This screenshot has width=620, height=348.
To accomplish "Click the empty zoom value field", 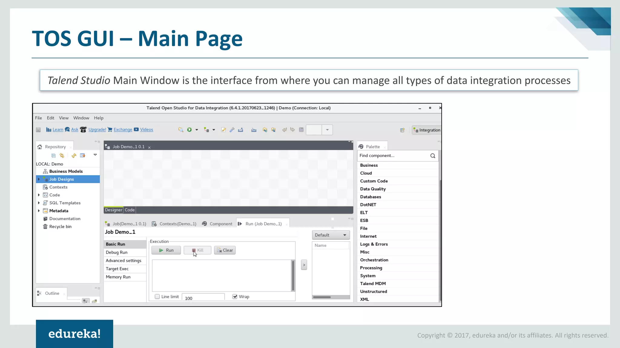I will (314, 130).
